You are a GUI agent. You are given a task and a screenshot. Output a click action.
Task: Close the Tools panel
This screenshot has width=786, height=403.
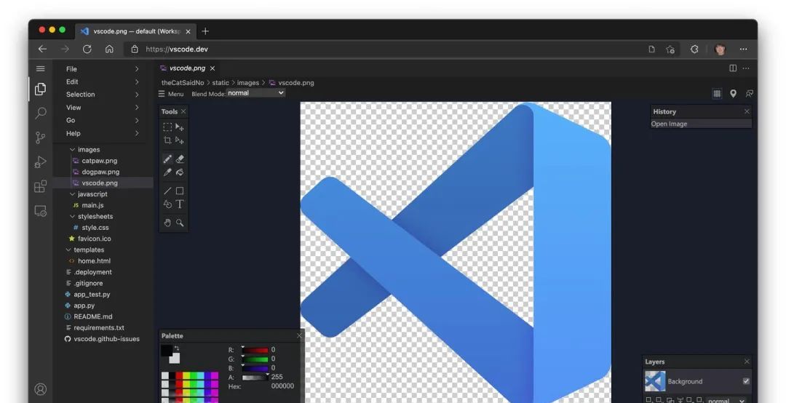(183, 111)
